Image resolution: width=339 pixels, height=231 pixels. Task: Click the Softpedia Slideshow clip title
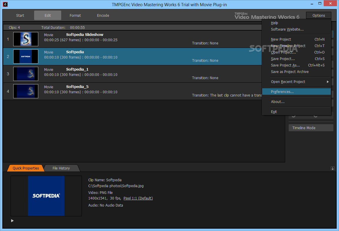click(84, 35)
